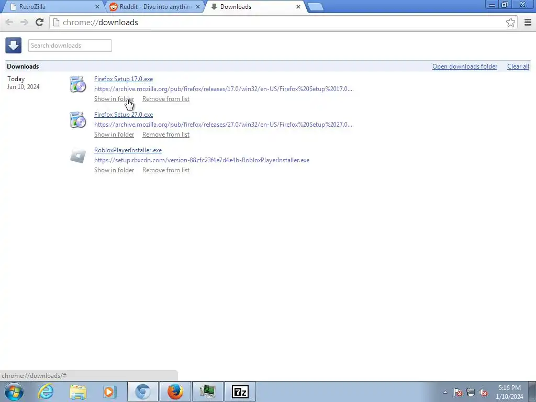Open RobloxPlayerInstaller.exe file link
Screen dimensions: 536x402
coord(128,150)
